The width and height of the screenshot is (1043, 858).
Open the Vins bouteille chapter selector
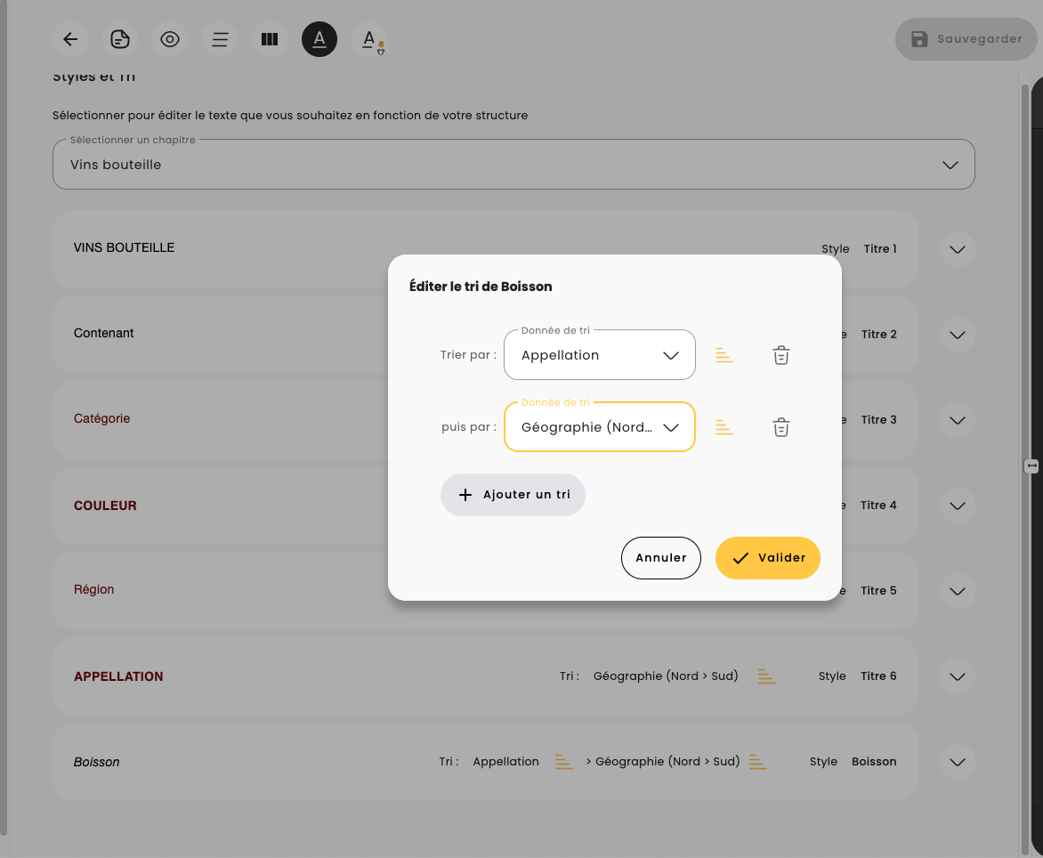tap(513, 165)
